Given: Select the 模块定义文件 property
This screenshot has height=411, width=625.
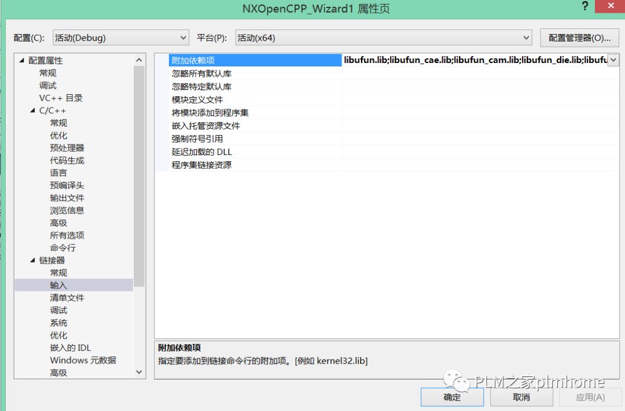Looking at the screenshot, I should pyautogui.click(x=197, y=99).
